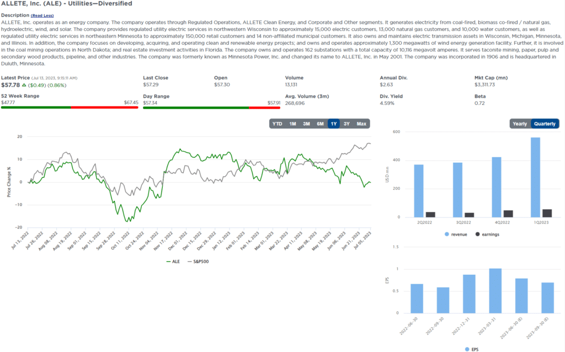Viewport: 565px width, 352px height.
Task: Click the 52 Week Range bar
Action: (x=70, y=108)
